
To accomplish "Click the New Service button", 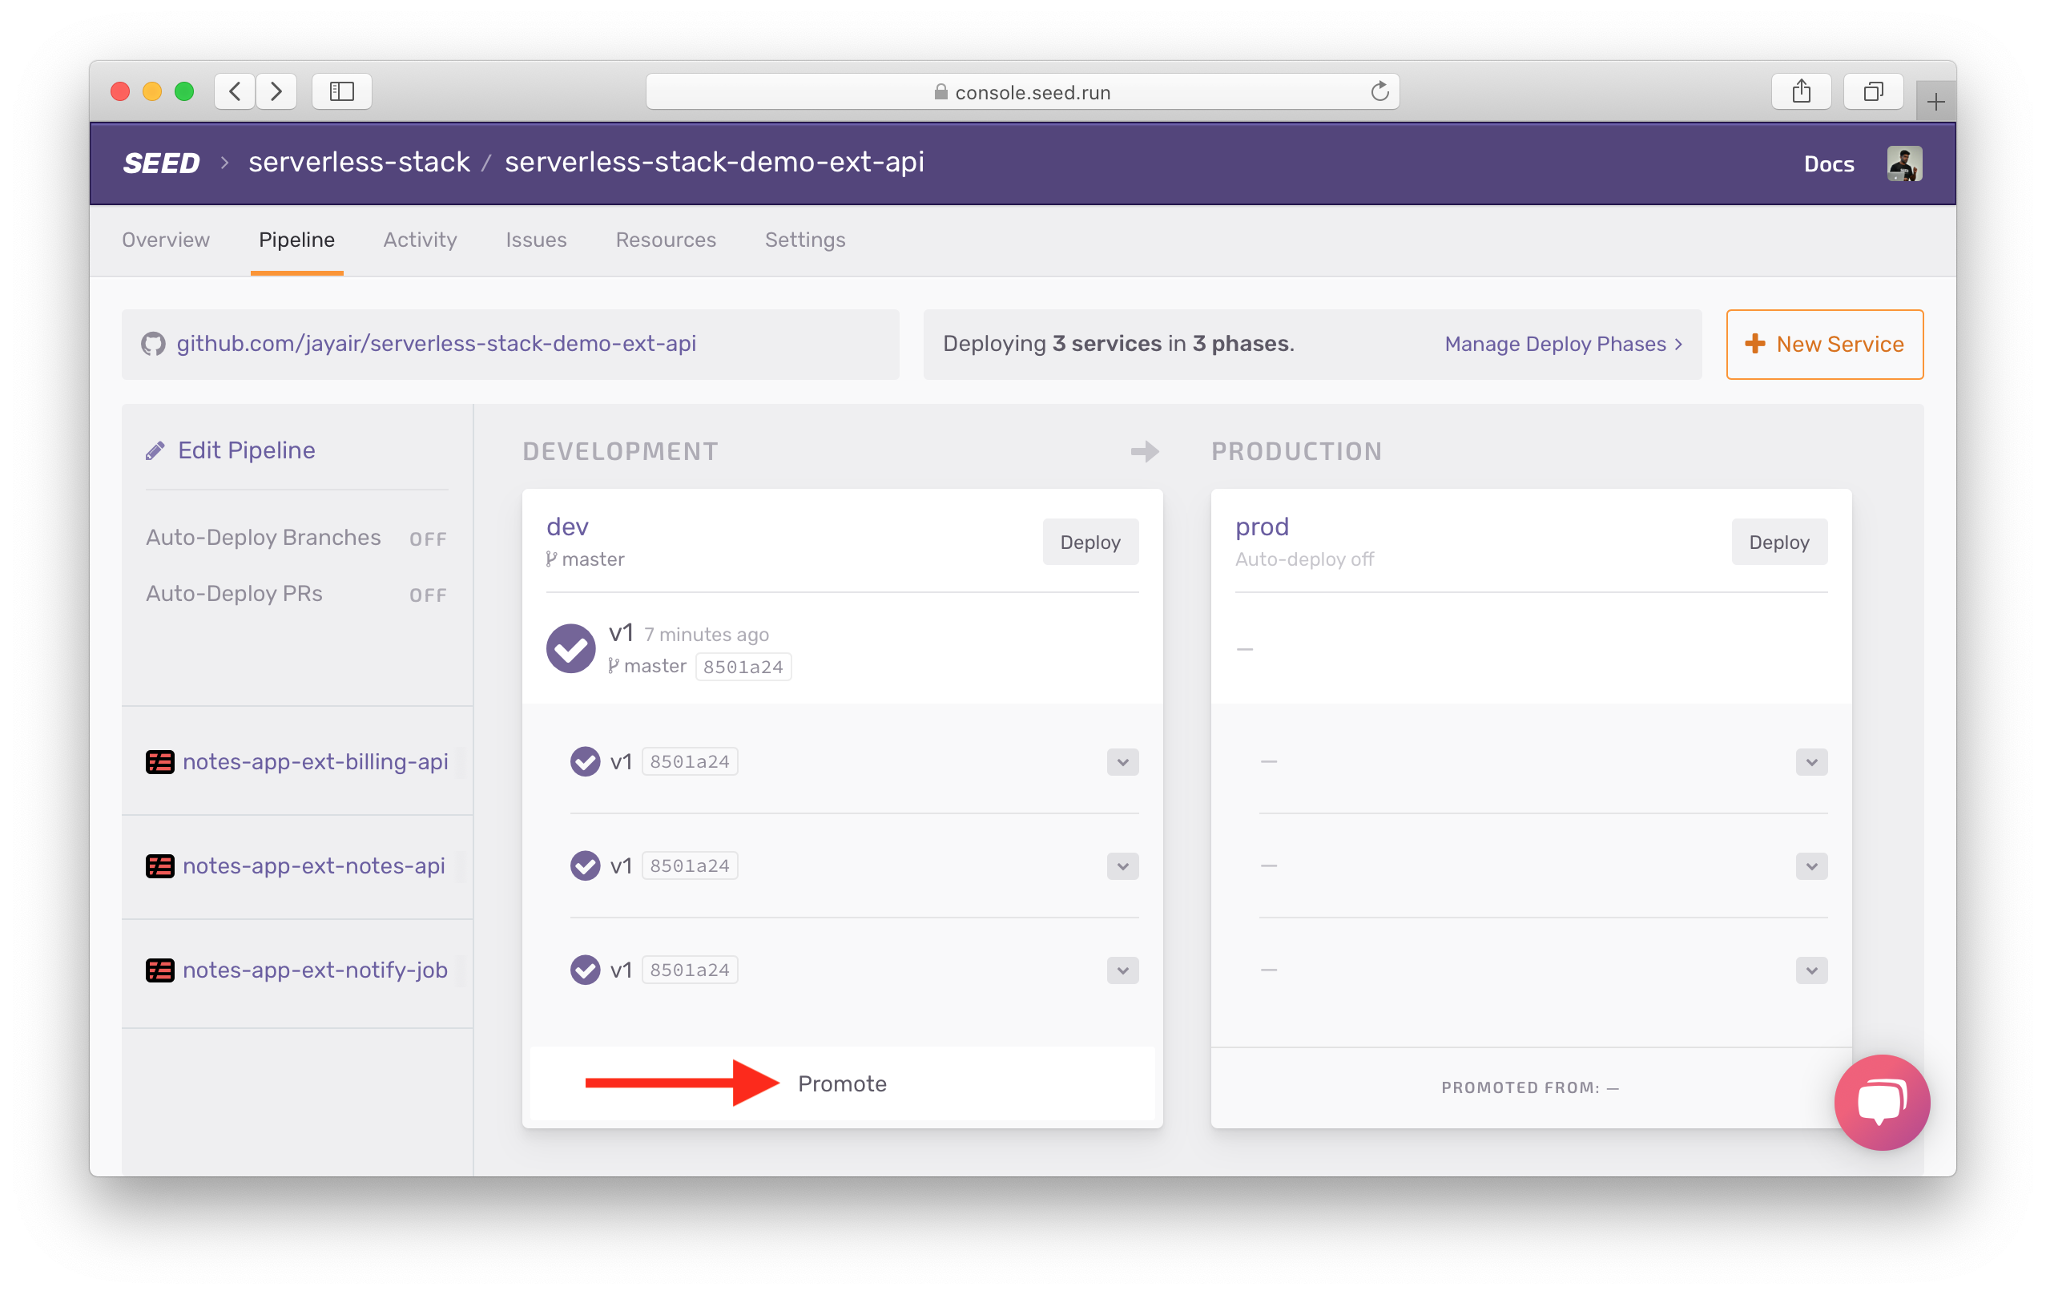I will click(x=1825, y=343).
